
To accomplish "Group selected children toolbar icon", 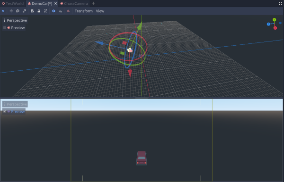I will tap(45, 11).
